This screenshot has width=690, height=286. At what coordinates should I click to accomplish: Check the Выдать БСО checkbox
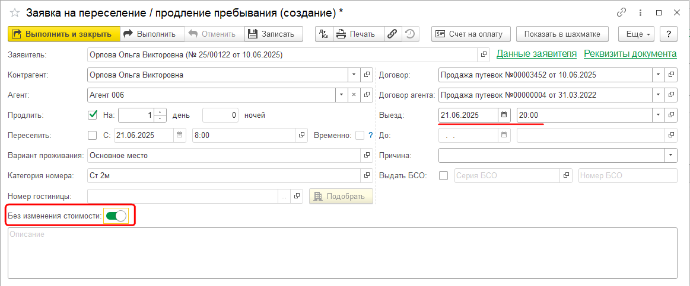click(444, 175)
